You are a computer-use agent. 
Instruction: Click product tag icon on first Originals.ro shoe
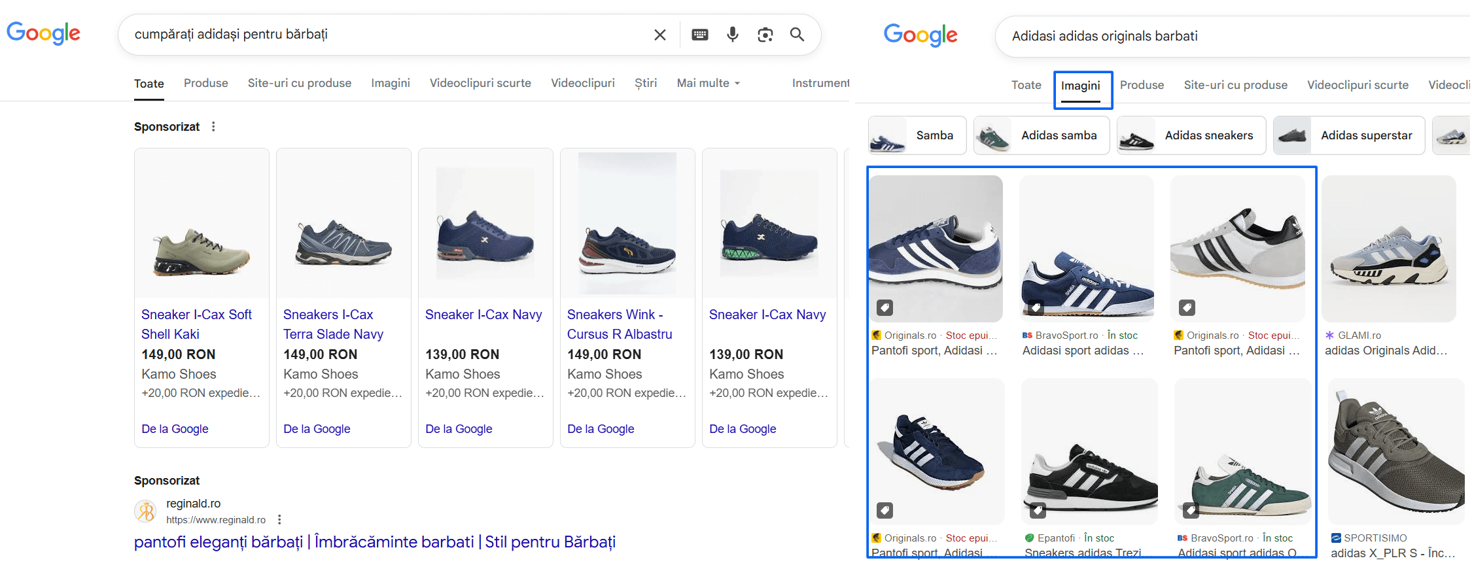coord(885,307)
